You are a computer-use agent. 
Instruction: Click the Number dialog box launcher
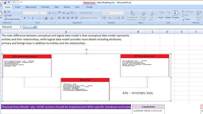(x=123, y=22)
